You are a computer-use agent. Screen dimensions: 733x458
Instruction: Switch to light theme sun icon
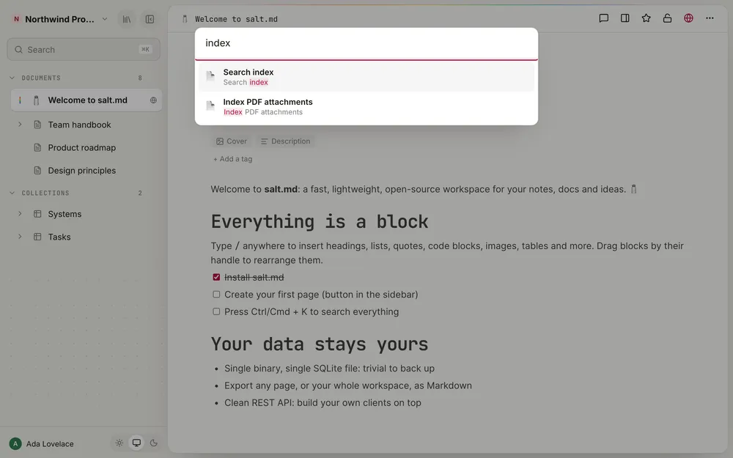pos(119,443)
